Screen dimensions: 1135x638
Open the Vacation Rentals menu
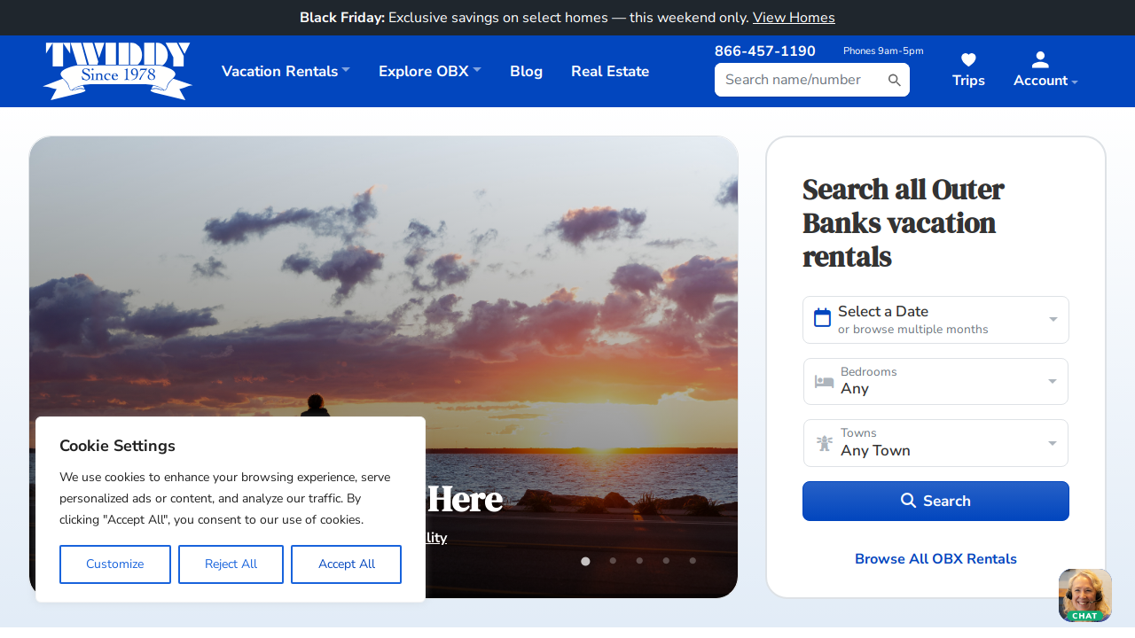[286, 71]
